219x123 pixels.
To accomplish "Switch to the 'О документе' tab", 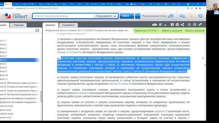I will tap(68, 25).
